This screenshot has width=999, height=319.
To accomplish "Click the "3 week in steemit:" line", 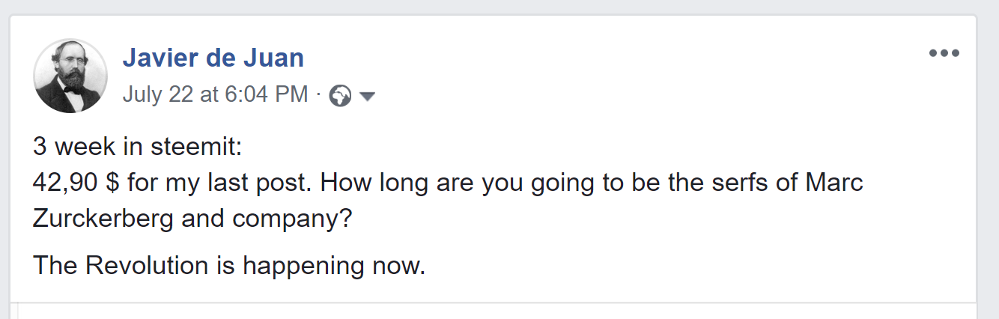I will tap(138, 147).
